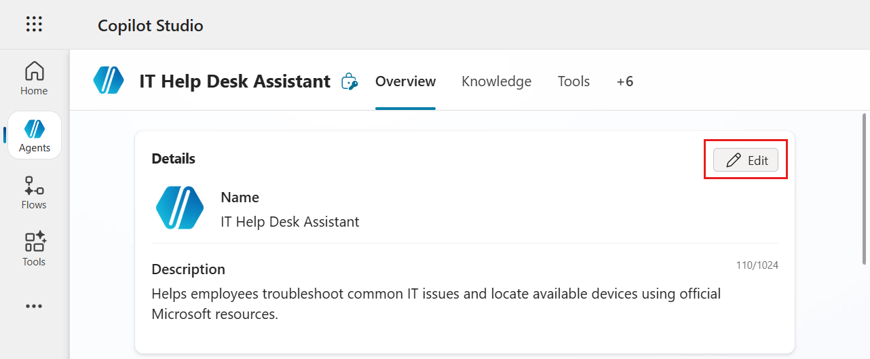
Task: Expand the +6 more tabs menu
Action: [624, 81]
